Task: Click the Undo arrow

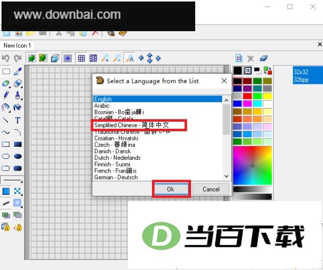Action: (x=6, y=58)
